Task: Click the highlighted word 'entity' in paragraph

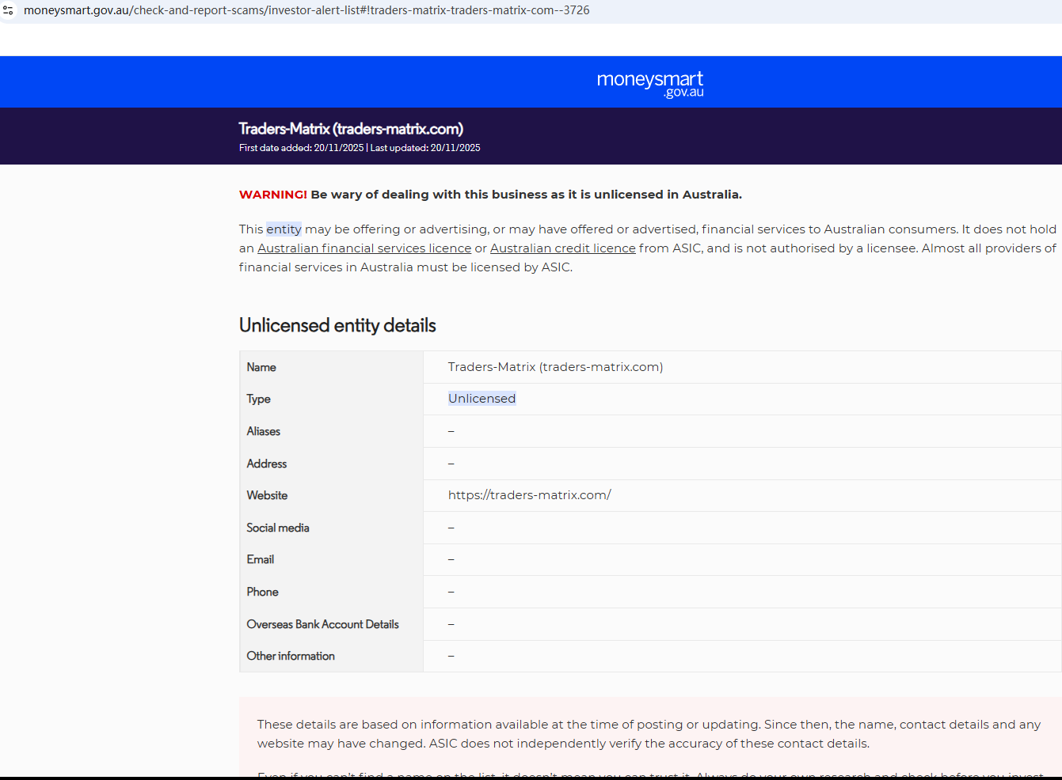Action: click(x=284, y=229)
